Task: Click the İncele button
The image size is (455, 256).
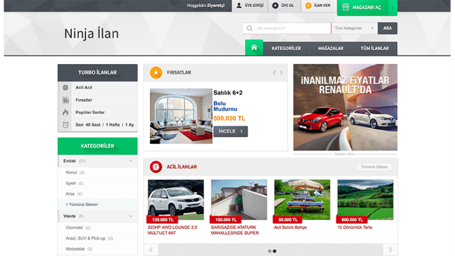Action: click(230, 132)
